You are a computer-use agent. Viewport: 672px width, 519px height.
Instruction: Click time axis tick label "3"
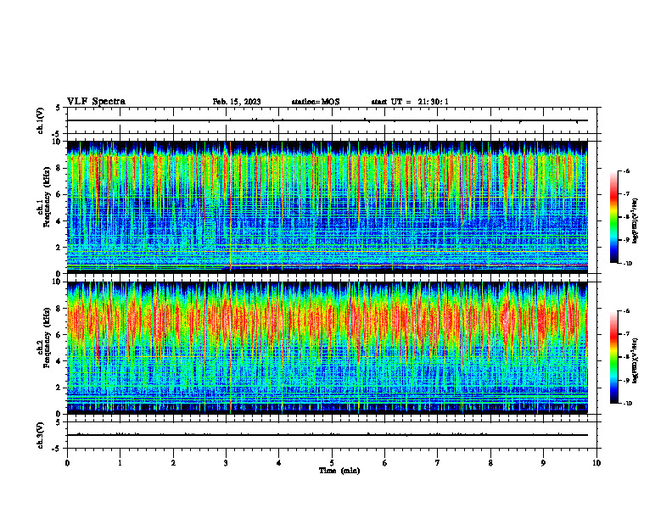(226, 463)
